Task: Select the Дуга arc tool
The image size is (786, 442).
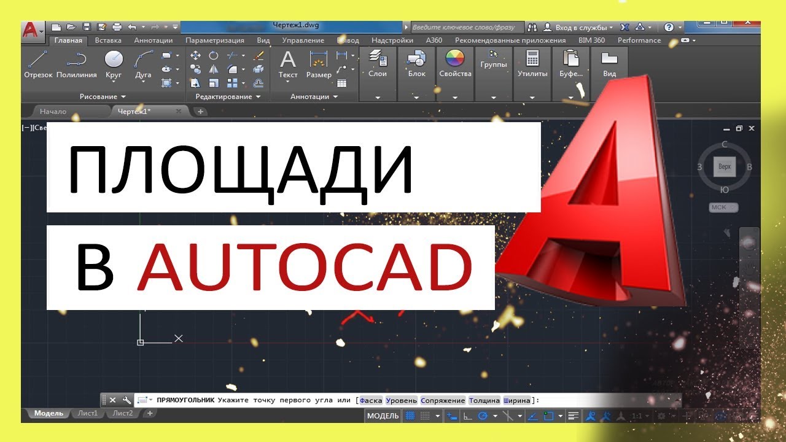Action: click(x=143, y=64)
